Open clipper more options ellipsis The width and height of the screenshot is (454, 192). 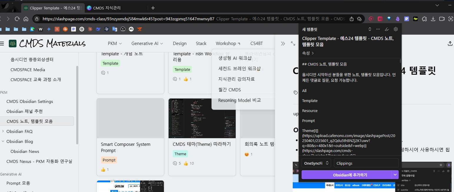point(378,29)
